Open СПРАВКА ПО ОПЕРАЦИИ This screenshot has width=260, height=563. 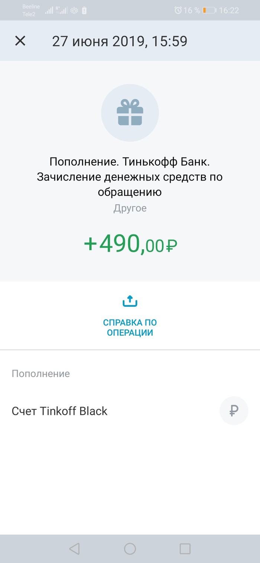[x=130, y=327]
